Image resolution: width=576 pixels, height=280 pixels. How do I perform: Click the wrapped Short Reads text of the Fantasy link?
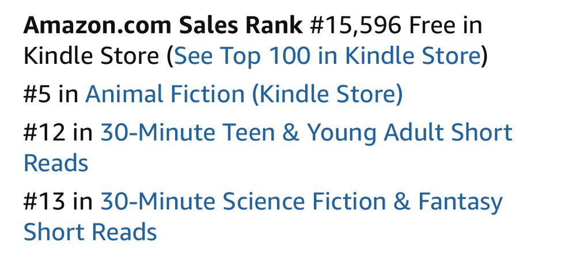[90, 232]
